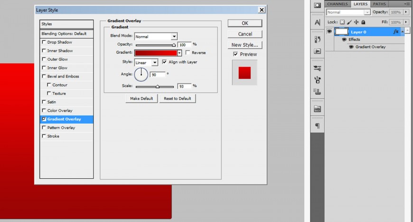Open the layer Fill slider arrow
This screenshot has height=222, width=413.
[406, 22]
